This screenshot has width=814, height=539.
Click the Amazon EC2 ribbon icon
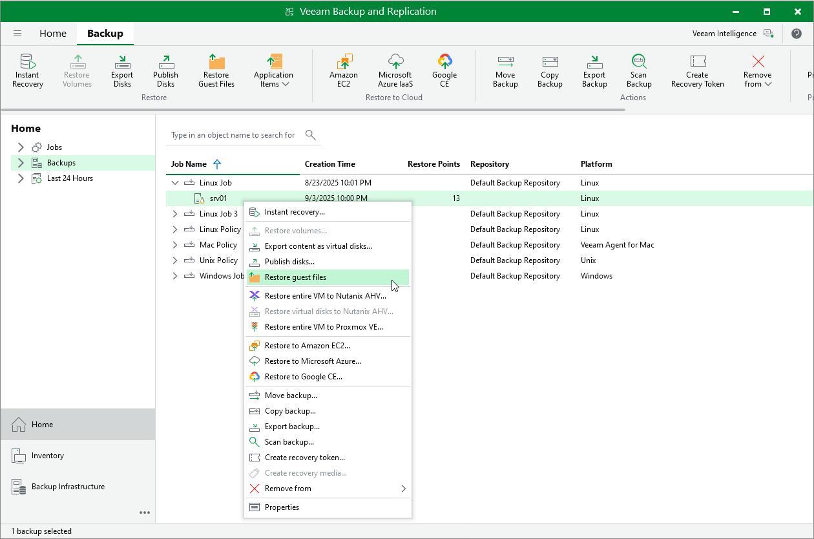click(344, 70)
